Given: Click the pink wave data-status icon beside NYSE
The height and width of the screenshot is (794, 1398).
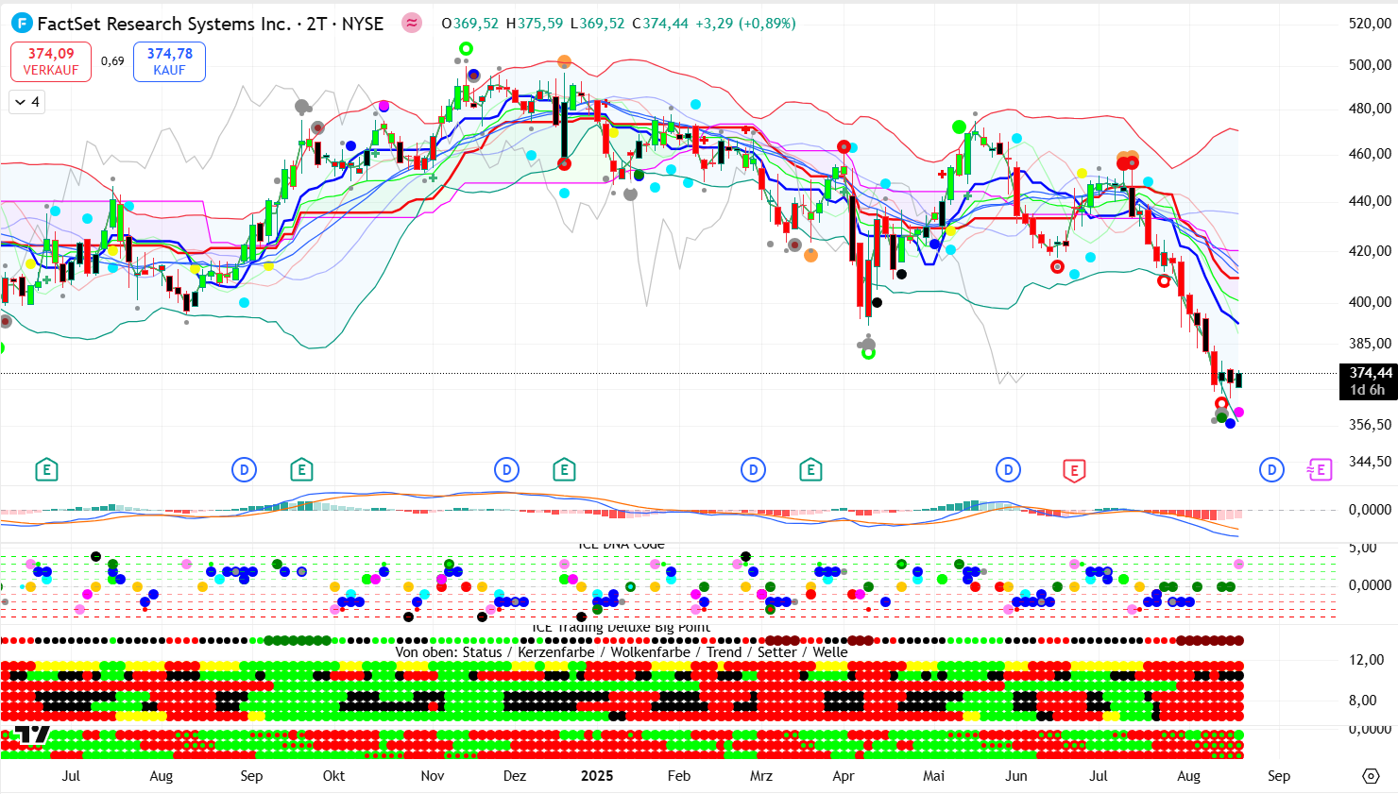Looking at the screenshot, I should pos(412,24).
